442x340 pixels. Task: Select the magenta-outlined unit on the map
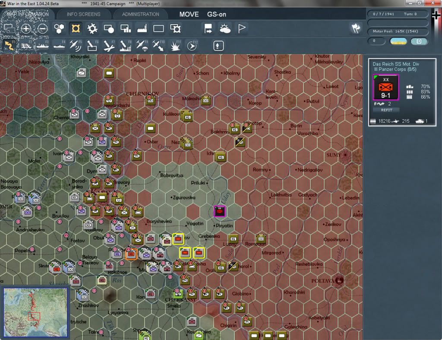click(x=220, y=211)
